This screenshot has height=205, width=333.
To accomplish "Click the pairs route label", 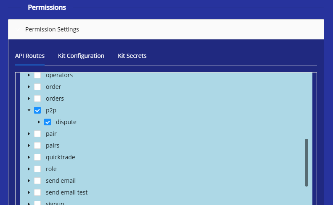I will coord(53,145).
